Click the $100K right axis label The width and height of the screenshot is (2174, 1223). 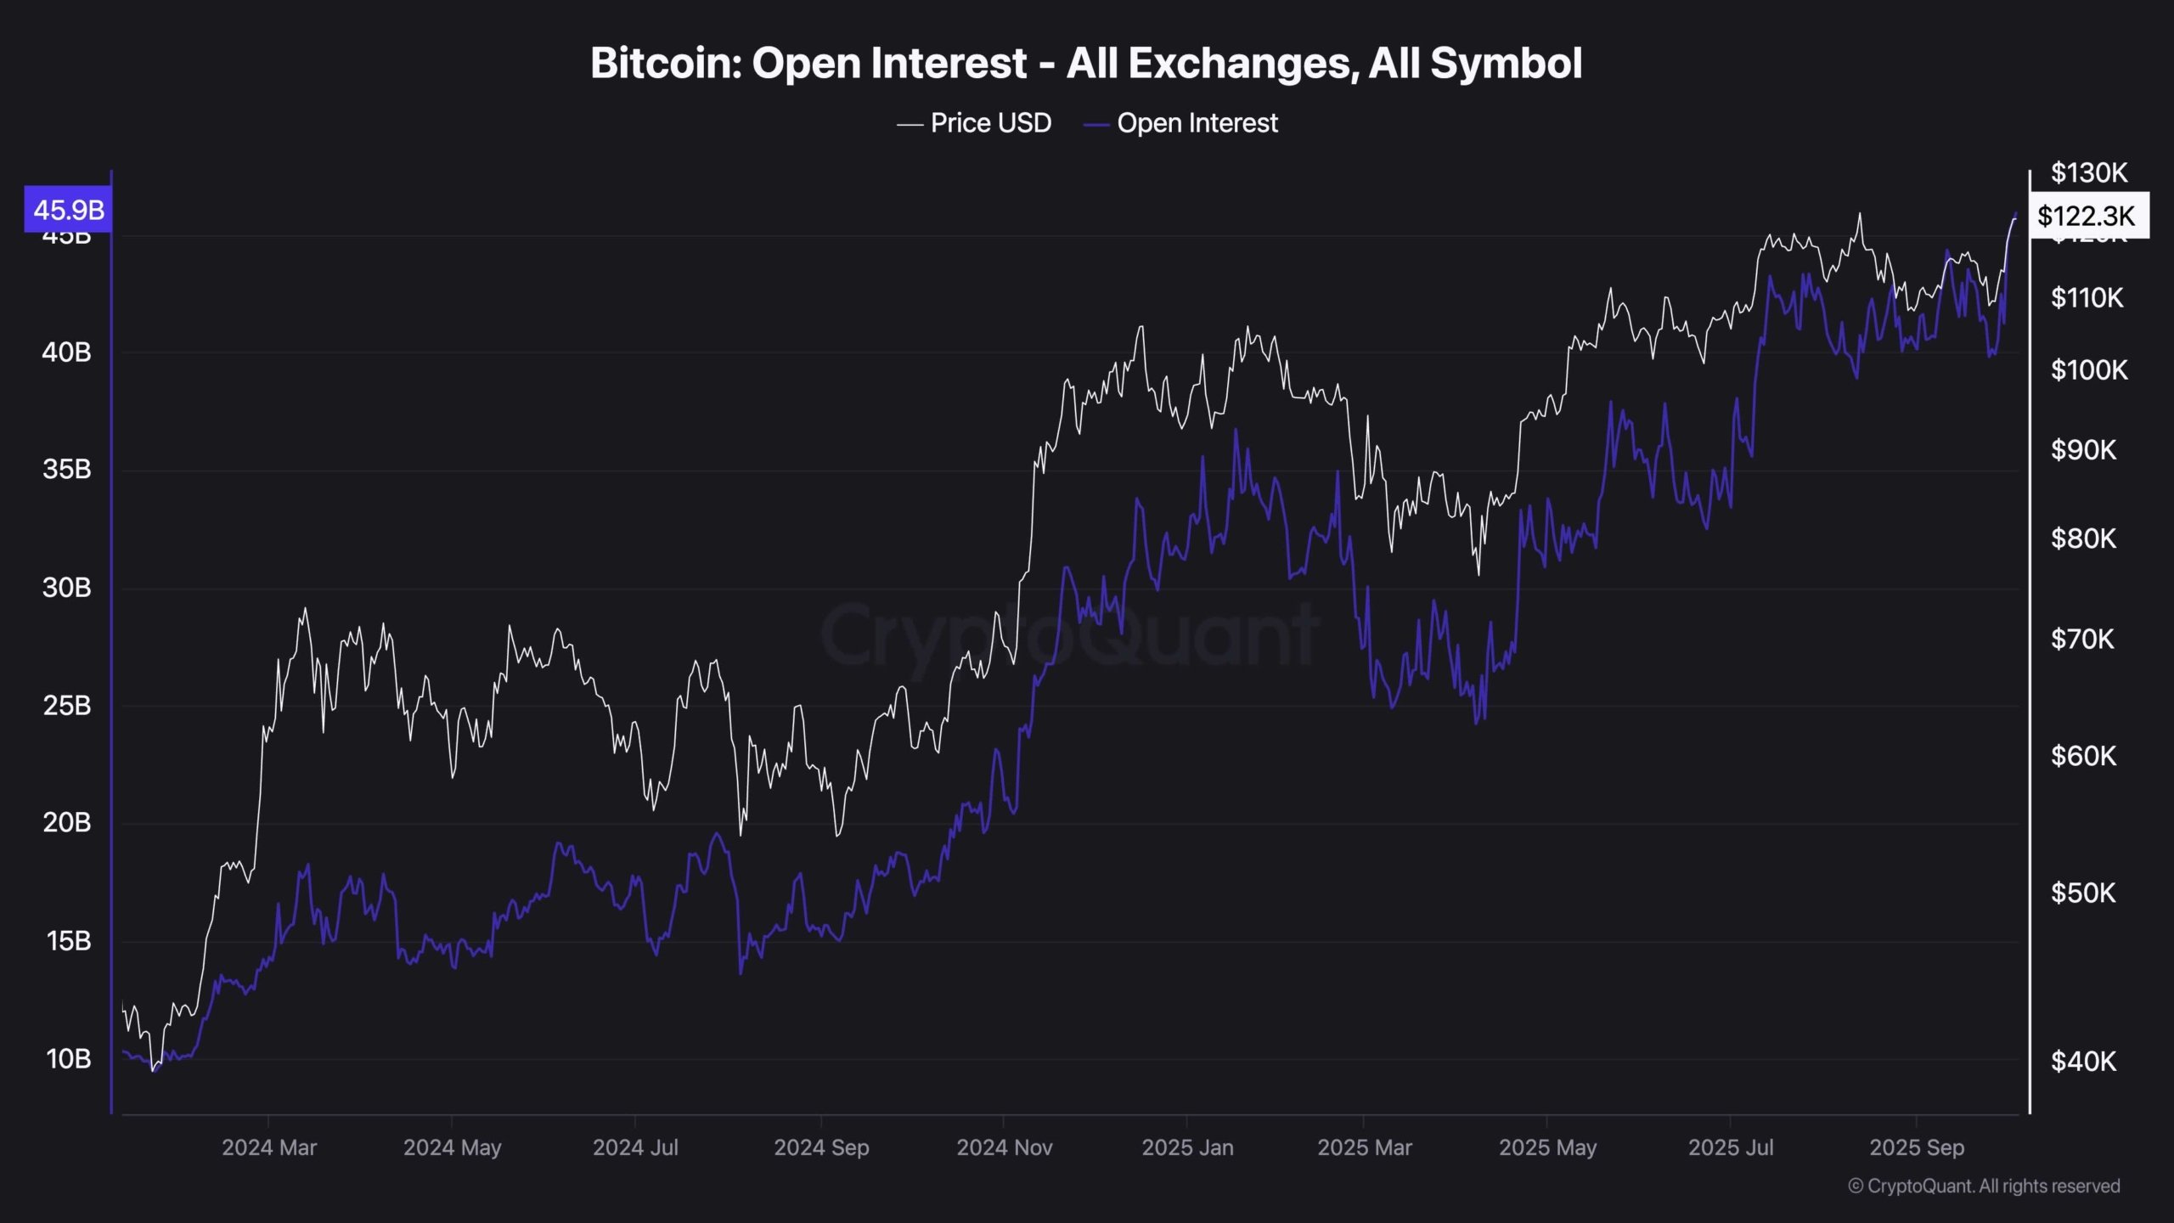tap(2089, 370)
